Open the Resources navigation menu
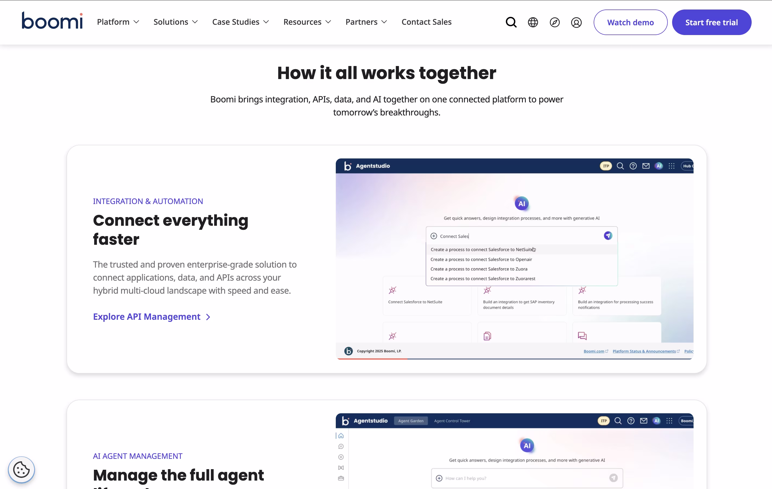The image size is (772, 489). (x=307, y=22)
